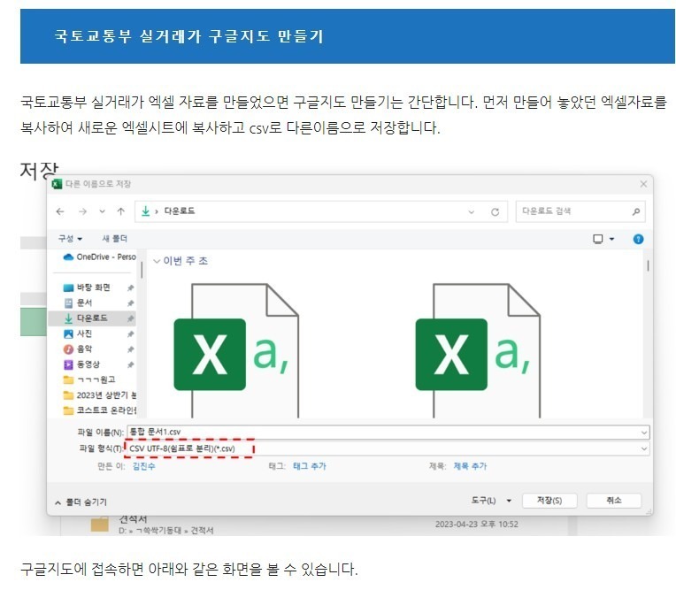Go back using the left arrow
The image size is (676, 590).
(x=60, y=211)
